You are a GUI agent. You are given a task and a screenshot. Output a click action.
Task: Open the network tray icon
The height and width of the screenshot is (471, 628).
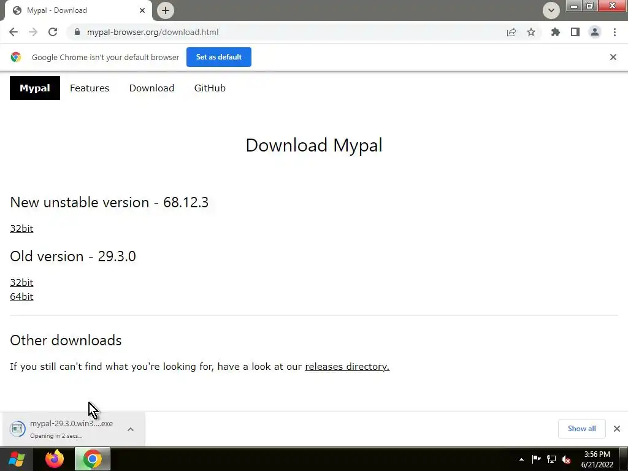tap(551, 459)
